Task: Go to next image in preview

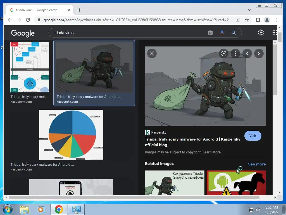Action: tap(259, 53)
